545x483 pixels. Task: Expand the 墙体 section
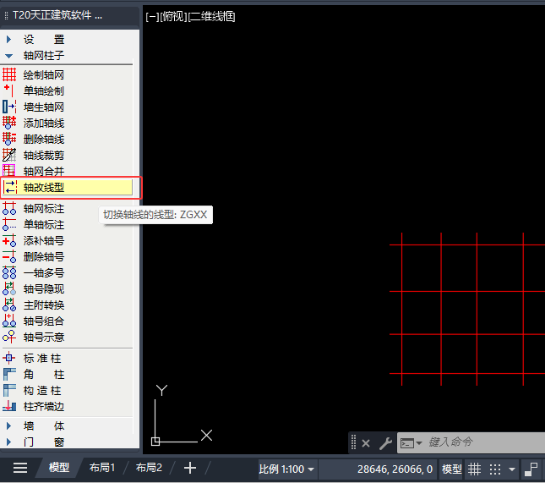tap(9, 425)
